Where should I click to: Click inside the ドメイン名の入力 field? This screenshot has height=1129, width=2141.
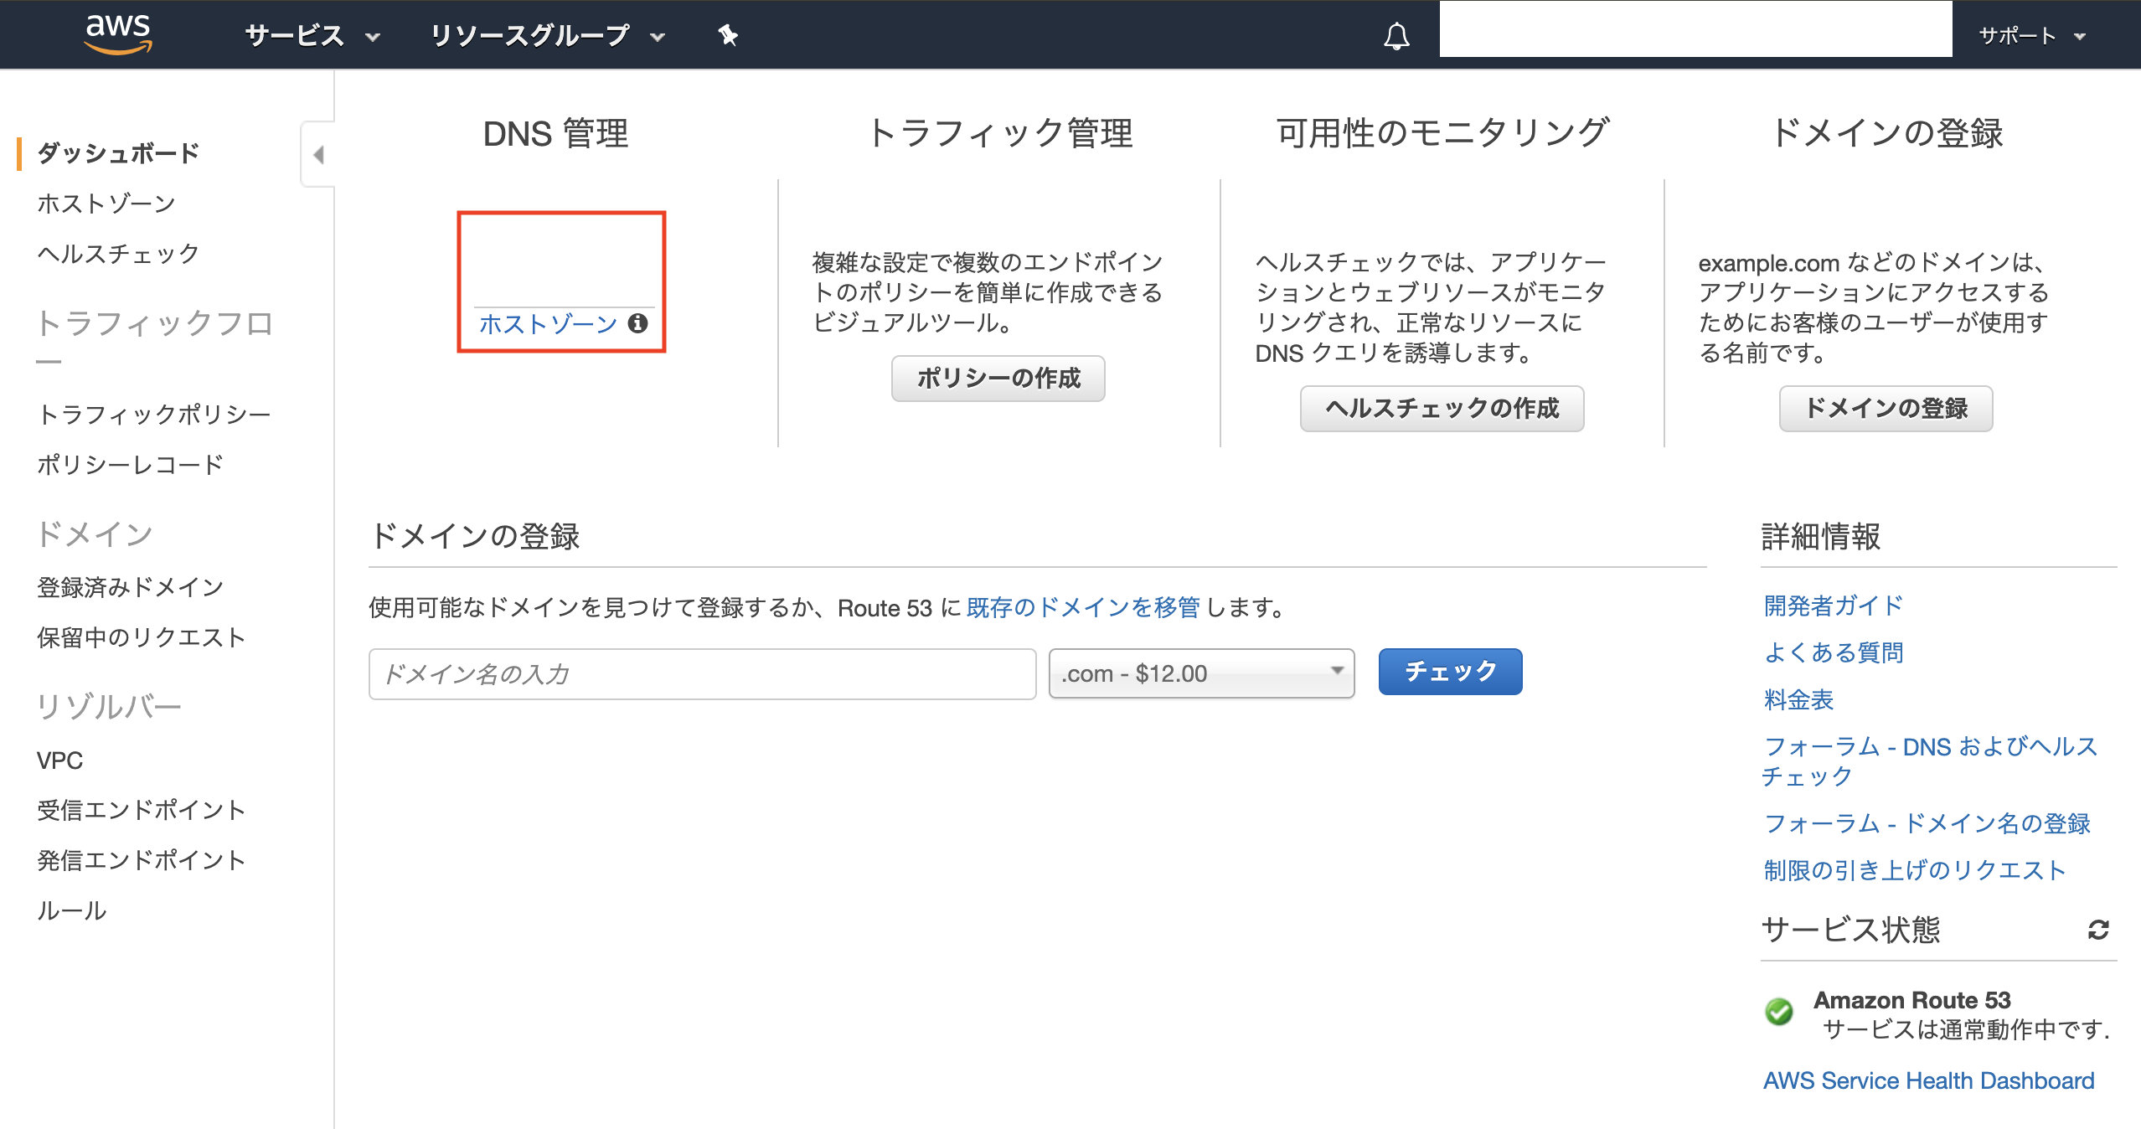(702, 673)
